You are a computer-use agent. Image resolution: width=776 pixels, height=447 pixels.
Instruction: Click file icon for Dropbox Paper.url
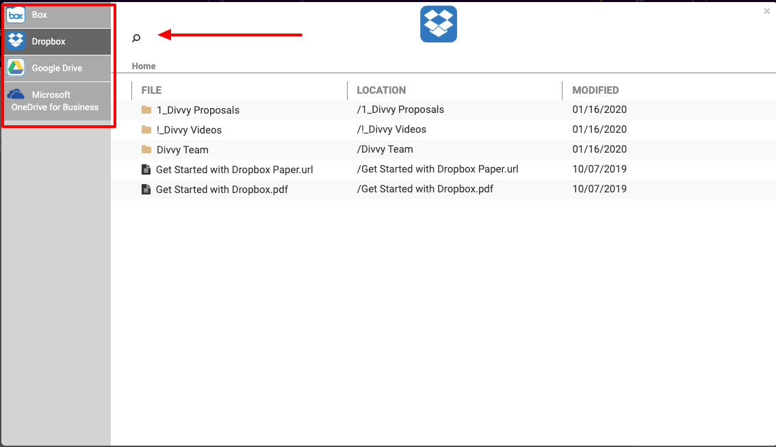(146, 169)
